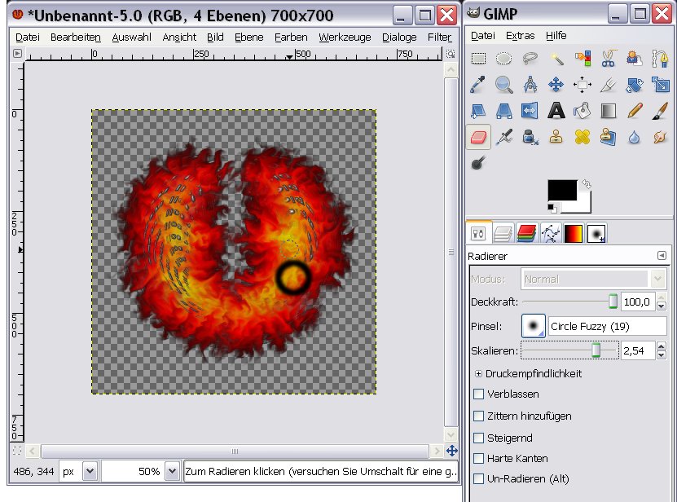Enable the Verblassen checkbox
677x502 pixels.
point(478,394)
